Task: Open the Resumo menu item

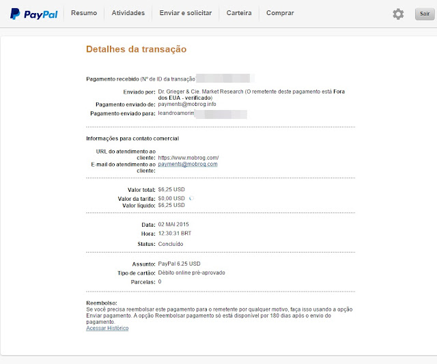Action: click(x=84, y=13)
